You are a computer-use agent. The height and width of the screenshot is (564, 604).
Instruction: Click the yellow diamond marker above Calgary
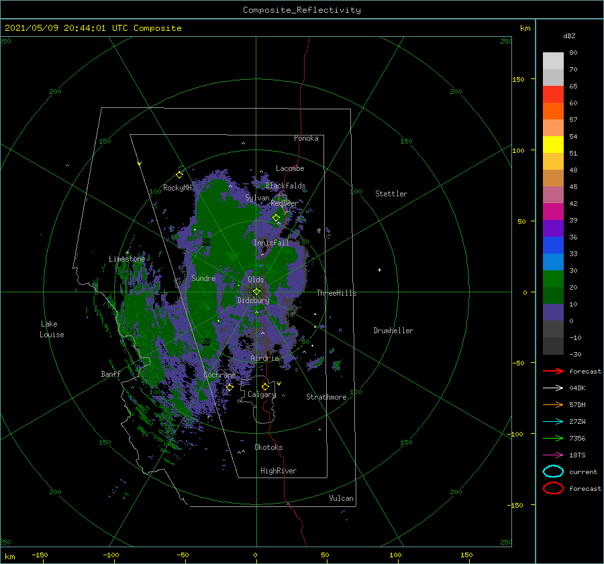(x=265, y=386)
